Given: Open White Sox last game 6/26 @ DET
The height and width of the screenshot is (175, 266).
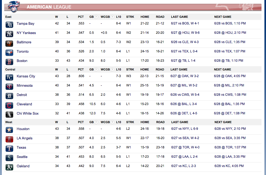Looking at the screenshot, I should click(184, 113).
